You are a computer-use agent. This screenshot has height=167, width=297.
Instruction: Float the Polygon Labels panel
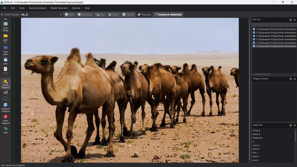point(291,79)
